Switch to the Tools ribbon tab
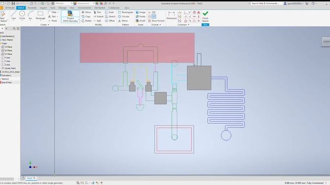This screenshot has width=330, height=185. click(53, 8)
